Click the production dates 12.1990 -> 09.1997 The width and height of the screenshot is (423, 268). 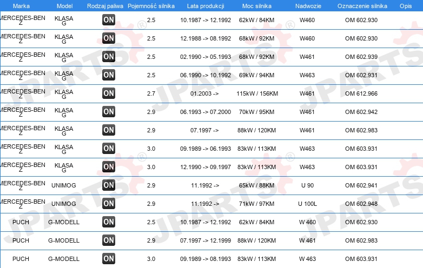206,167
